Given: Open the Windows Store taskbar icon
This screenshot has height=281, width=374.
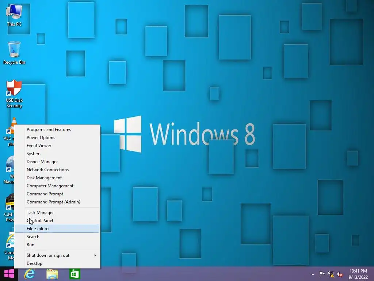Looking at the screenshot, I should [x=75, y=274].
